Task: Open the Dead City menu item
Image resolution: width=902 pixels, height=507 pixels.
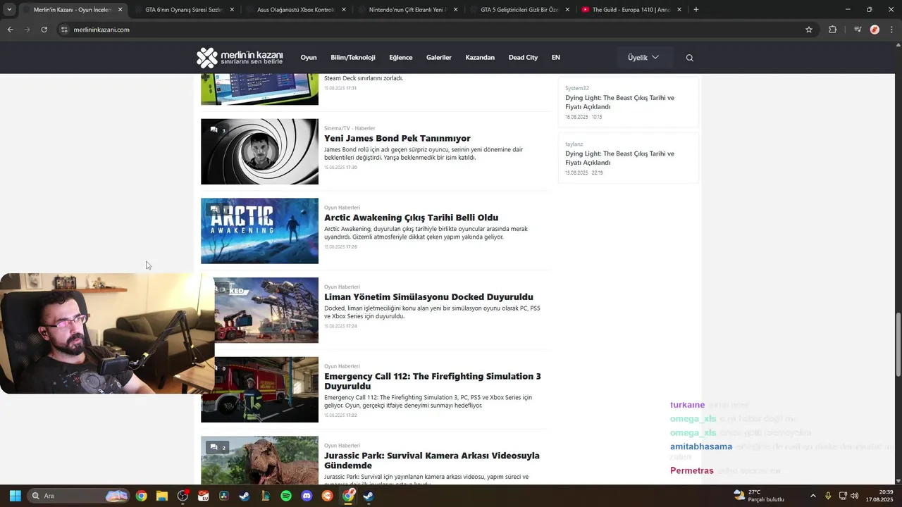Action: tap(523, 58)
